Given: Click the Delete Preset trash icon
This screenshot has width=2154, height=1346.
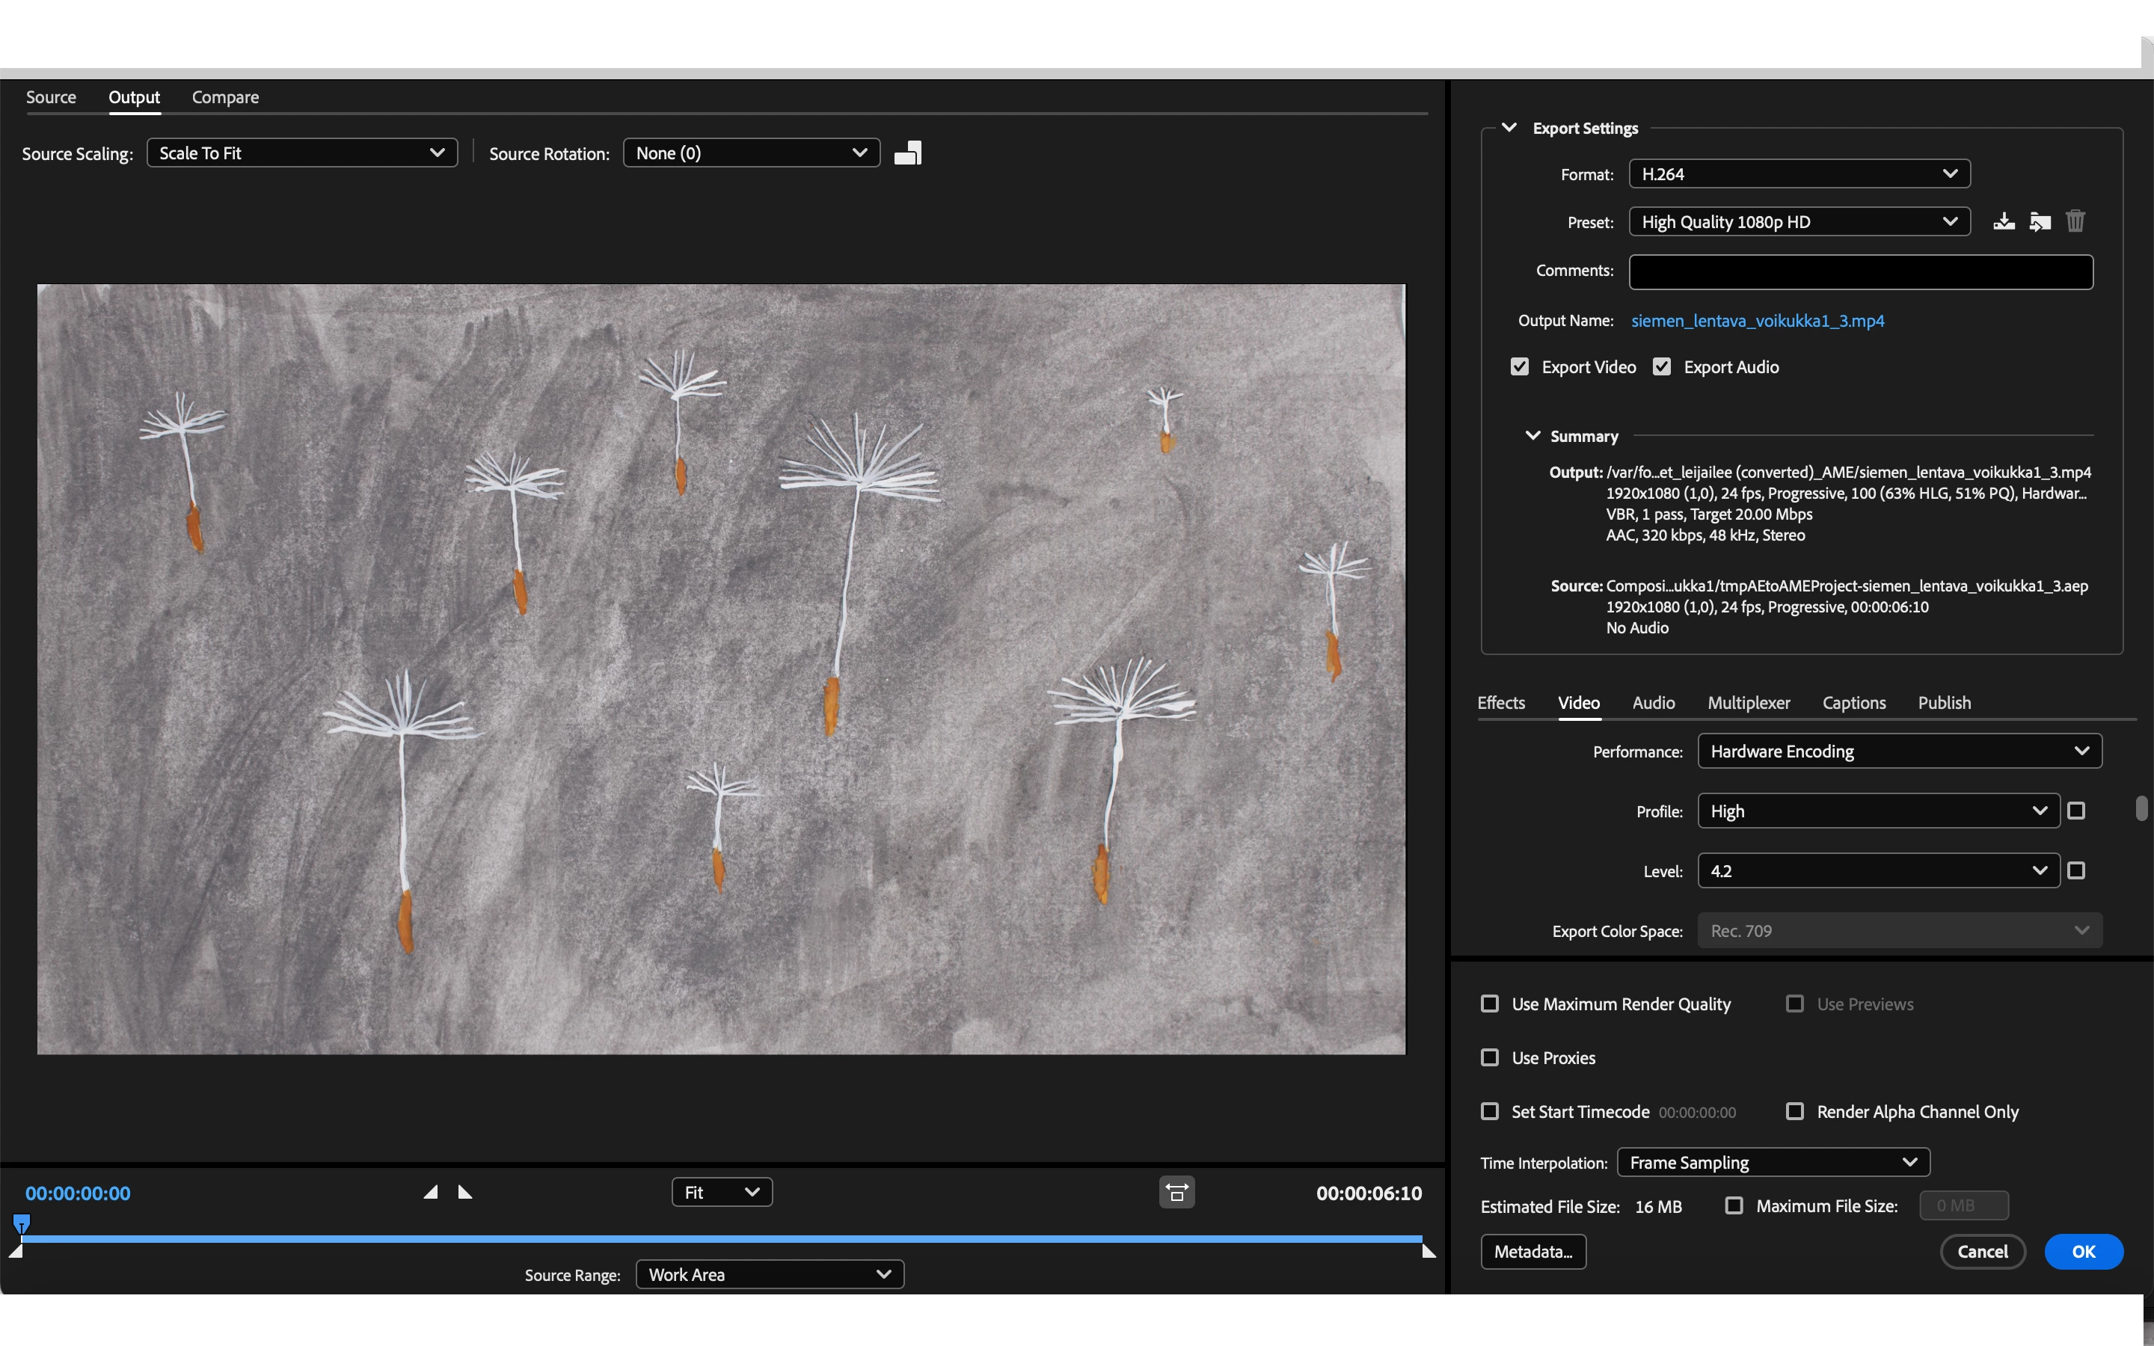Looking at the screenshot, I should (2075, 221).
